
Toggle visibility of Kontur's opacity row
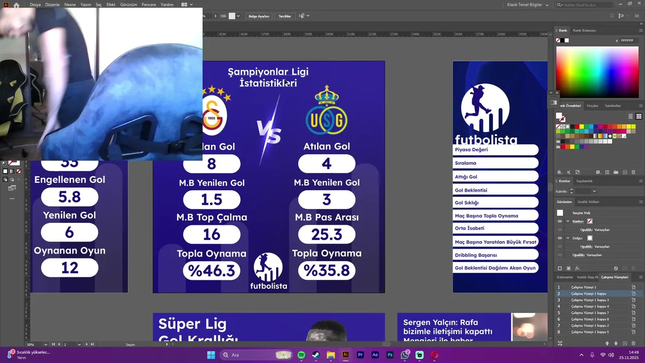point(559,230)
